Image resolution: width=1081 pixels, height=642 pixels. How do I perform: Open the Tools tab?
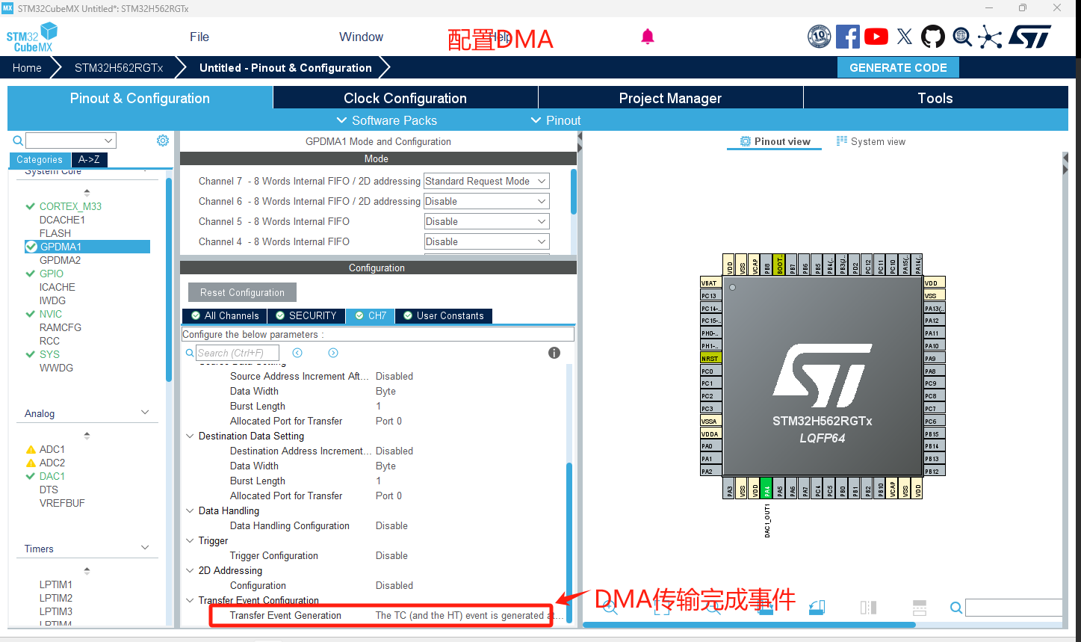935,98
